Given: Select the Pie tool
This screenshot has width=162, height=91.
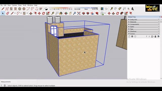Looking at the screenshot, I should coord(41,9).
